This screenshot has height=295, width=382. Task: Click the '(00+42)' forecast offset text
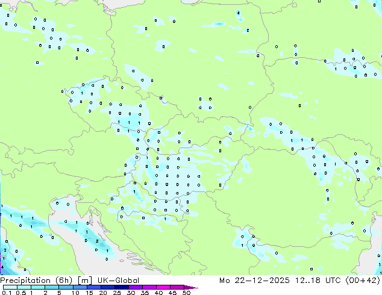coord(363,281)
